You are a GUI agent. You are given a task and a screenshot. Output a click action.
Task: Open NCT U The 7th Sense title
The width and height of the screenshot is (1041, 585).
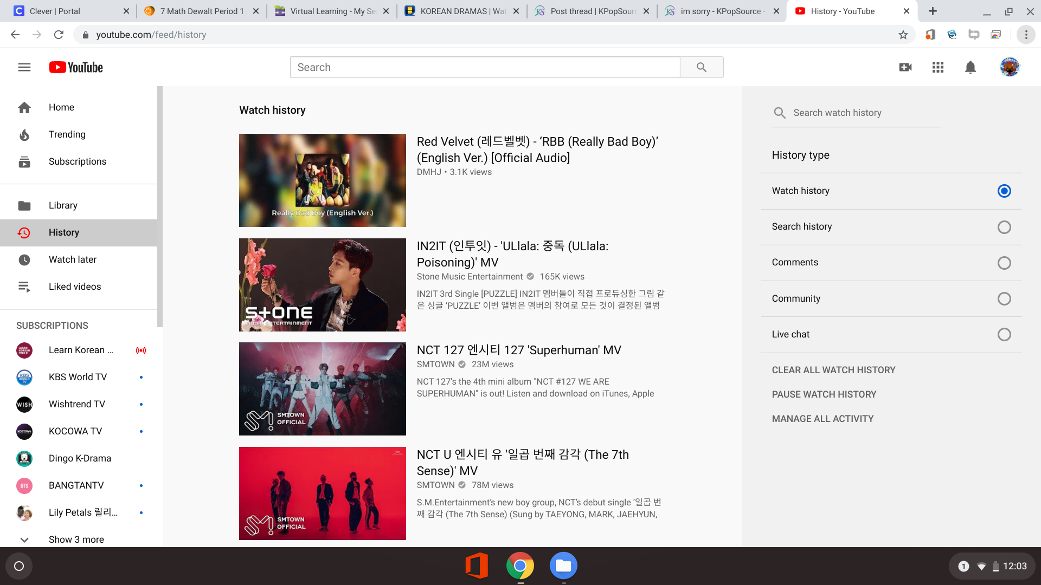pos(523,463)
